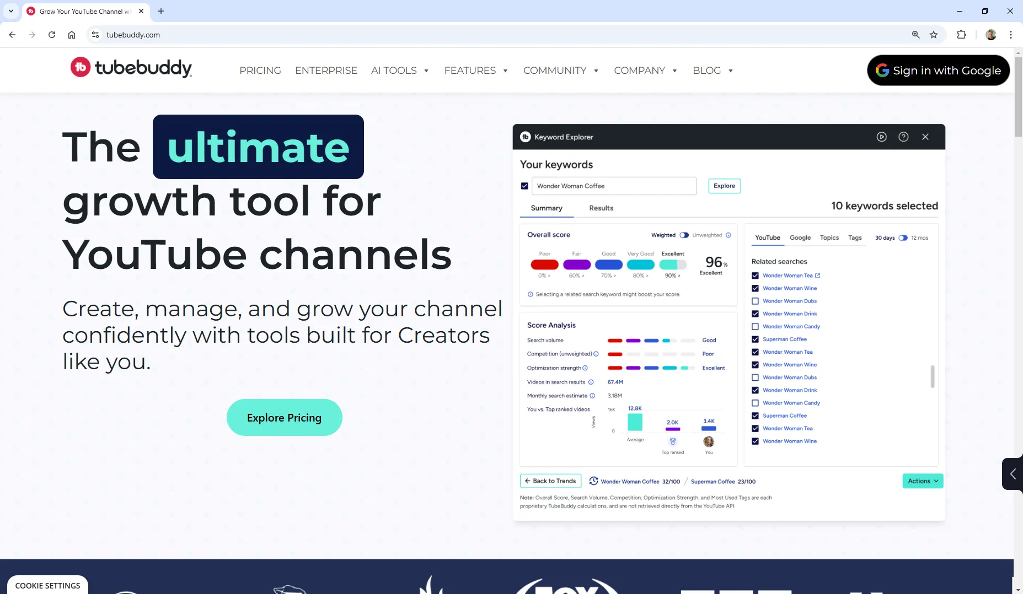Image resolution: width=1023 pixels, height=594 pixels.
Task: Click the purple Fair score swatch
Action: pyautogui.click(x=577, y=264)
